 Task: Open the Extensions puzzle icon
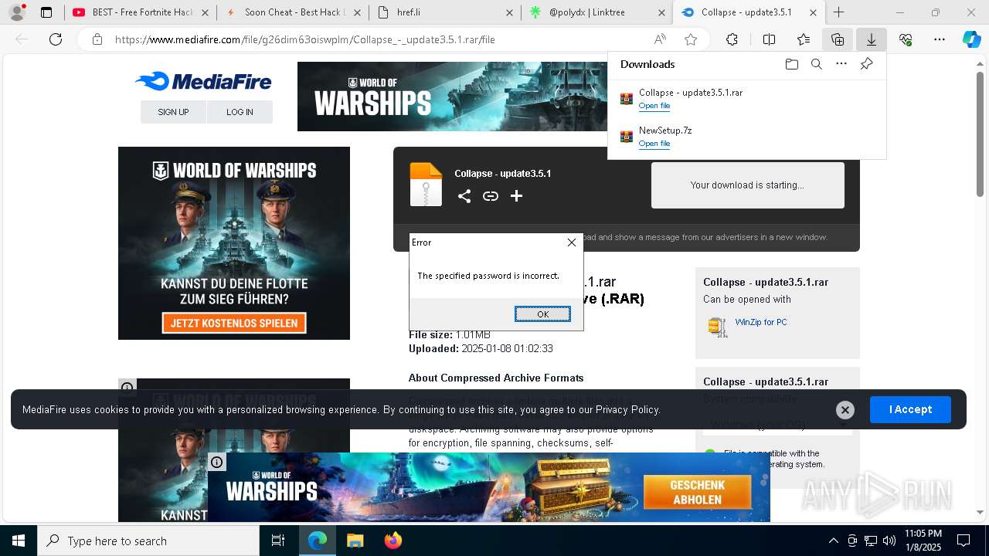(732, 39)
